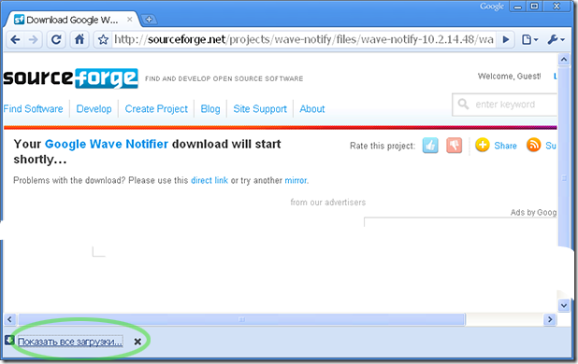
Task: Open the Develop menu item
Action: click(x=94, y=109)
